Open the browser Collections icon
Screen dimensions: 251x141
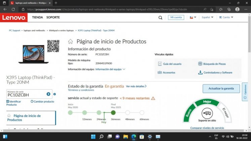click(x=229, y=9)
